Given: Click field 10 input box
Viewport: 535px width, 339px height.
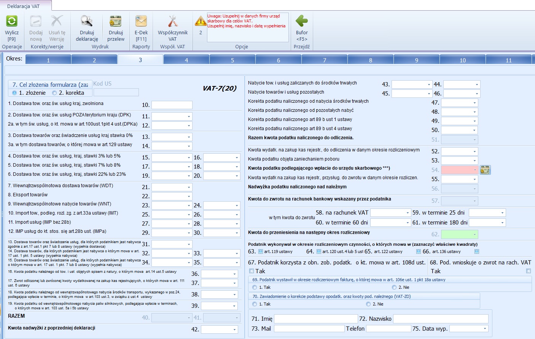Looking at the screenshot, I should point(172,105).
